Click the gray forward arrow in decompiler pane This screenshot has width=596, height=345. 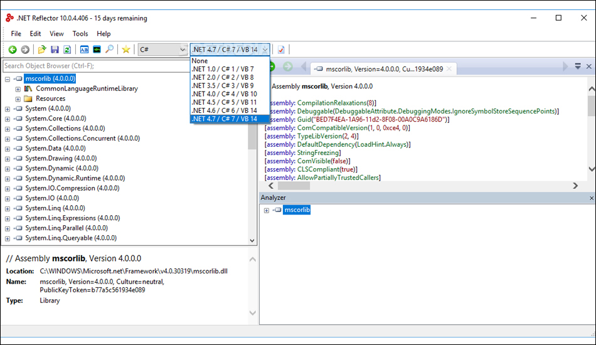coord(288,67)
